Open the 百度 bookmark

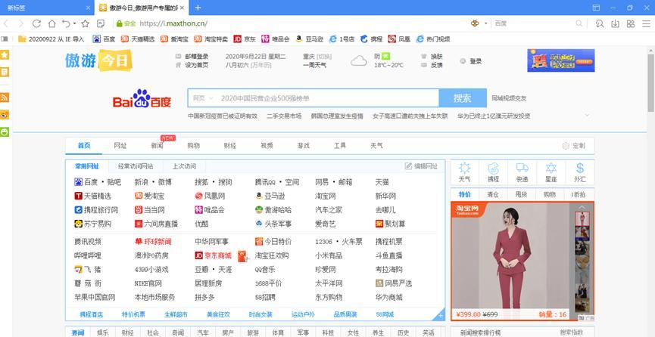[104, 39]
